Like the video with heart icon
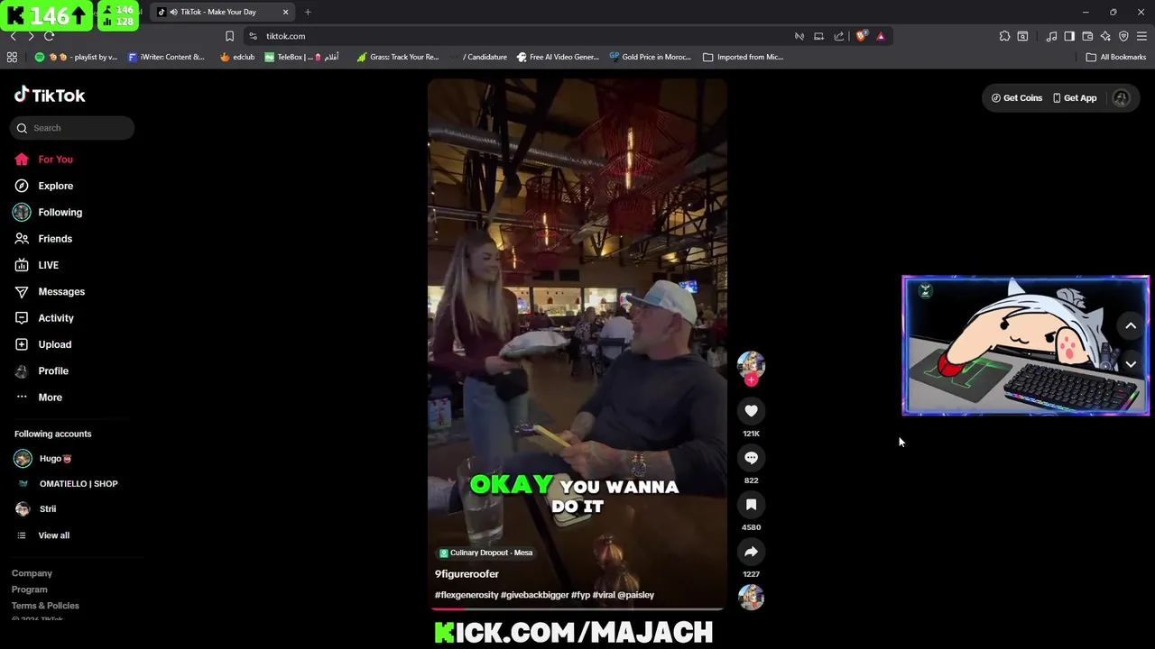The image size is (1155, 649). pyautogui.click(x=751, y=411)
